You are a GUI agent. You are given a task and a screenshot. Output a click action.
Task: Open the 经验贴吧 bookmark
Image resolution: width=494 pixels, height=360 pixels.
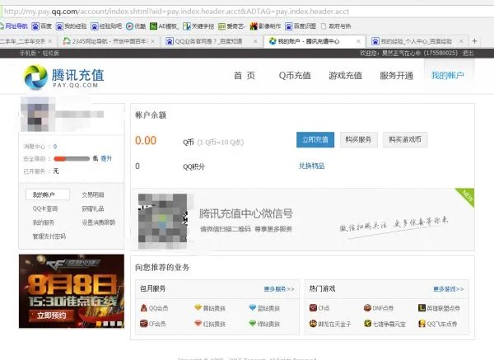(106, 26)
